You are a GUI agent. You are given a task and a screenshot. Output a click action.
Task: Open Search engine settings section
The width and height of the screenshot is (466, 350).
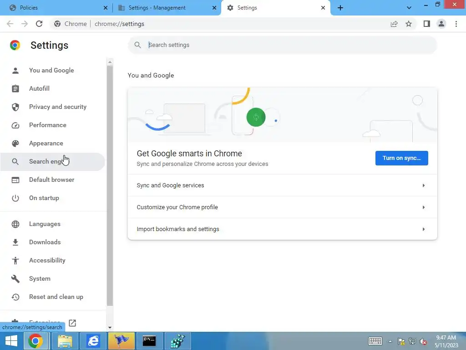tap(53, 162)
